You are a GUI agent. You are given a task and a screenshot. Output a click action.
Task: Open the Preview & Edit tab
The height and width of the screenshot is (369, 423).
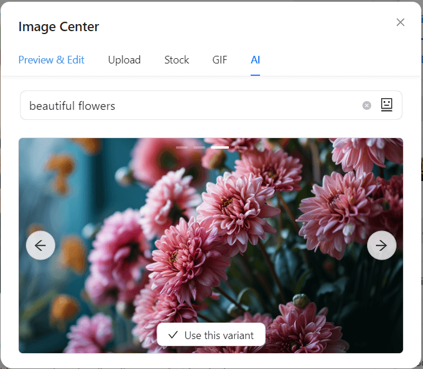51,60
